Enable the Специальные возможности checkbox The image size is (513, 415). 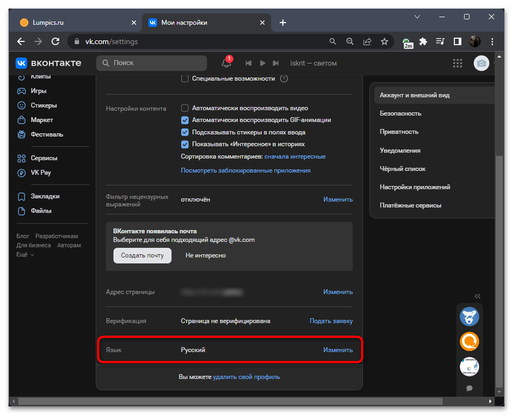pyautogui.click(x=185, y=79)
